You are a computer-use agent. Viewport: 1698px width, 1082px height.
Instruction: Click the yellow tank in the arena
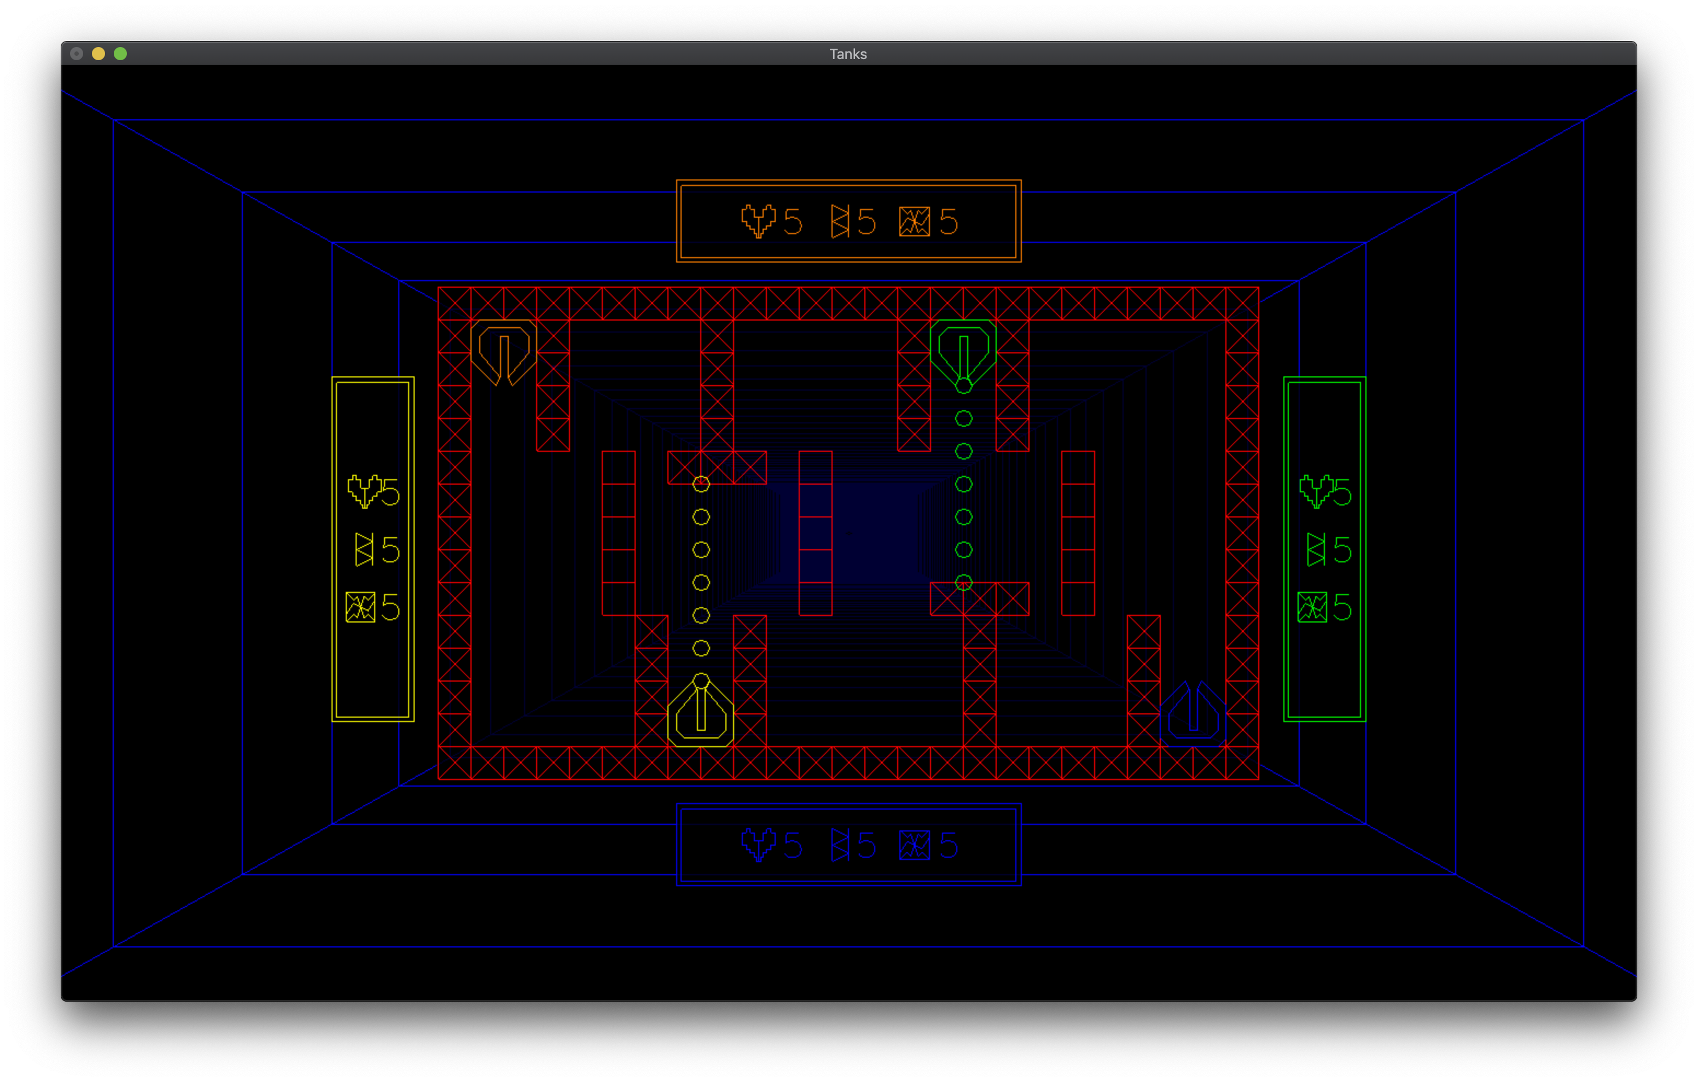click(701, 714)
